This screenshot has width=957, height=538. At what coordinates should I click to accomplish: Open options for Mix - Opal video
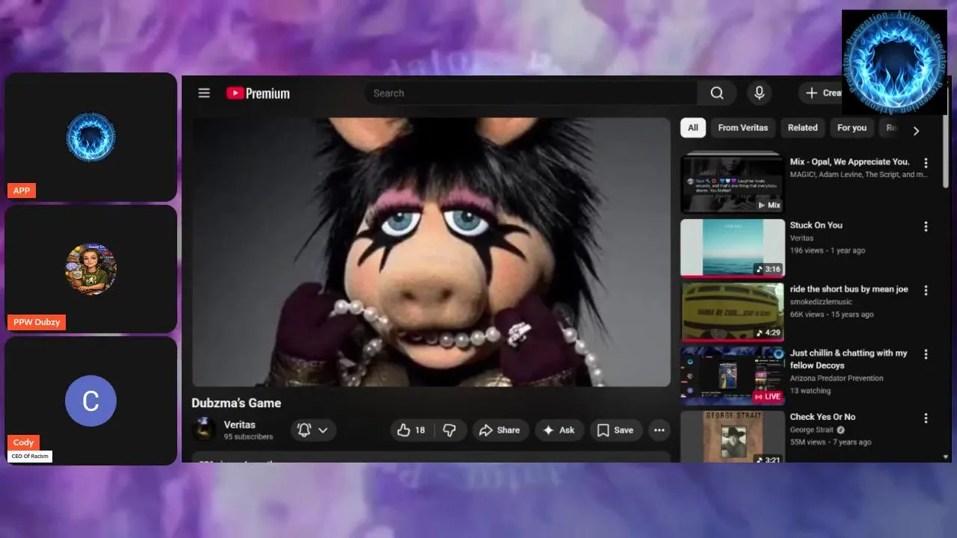926,163
